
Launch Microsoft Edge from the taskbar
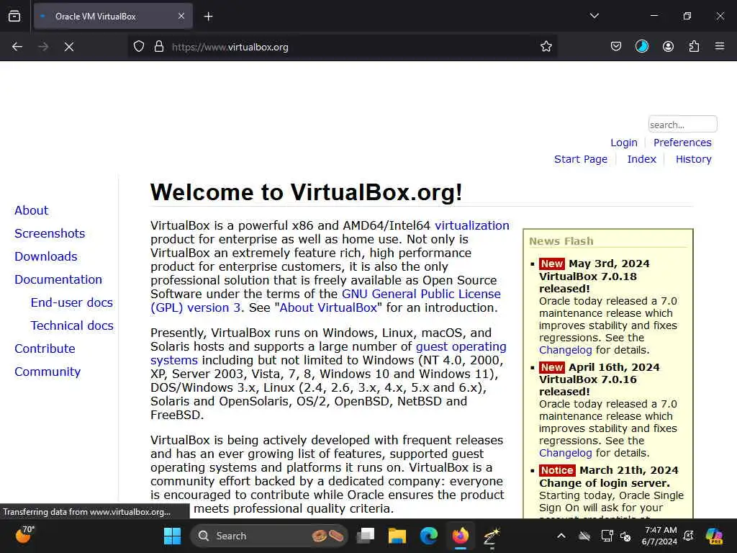(429, 536)
